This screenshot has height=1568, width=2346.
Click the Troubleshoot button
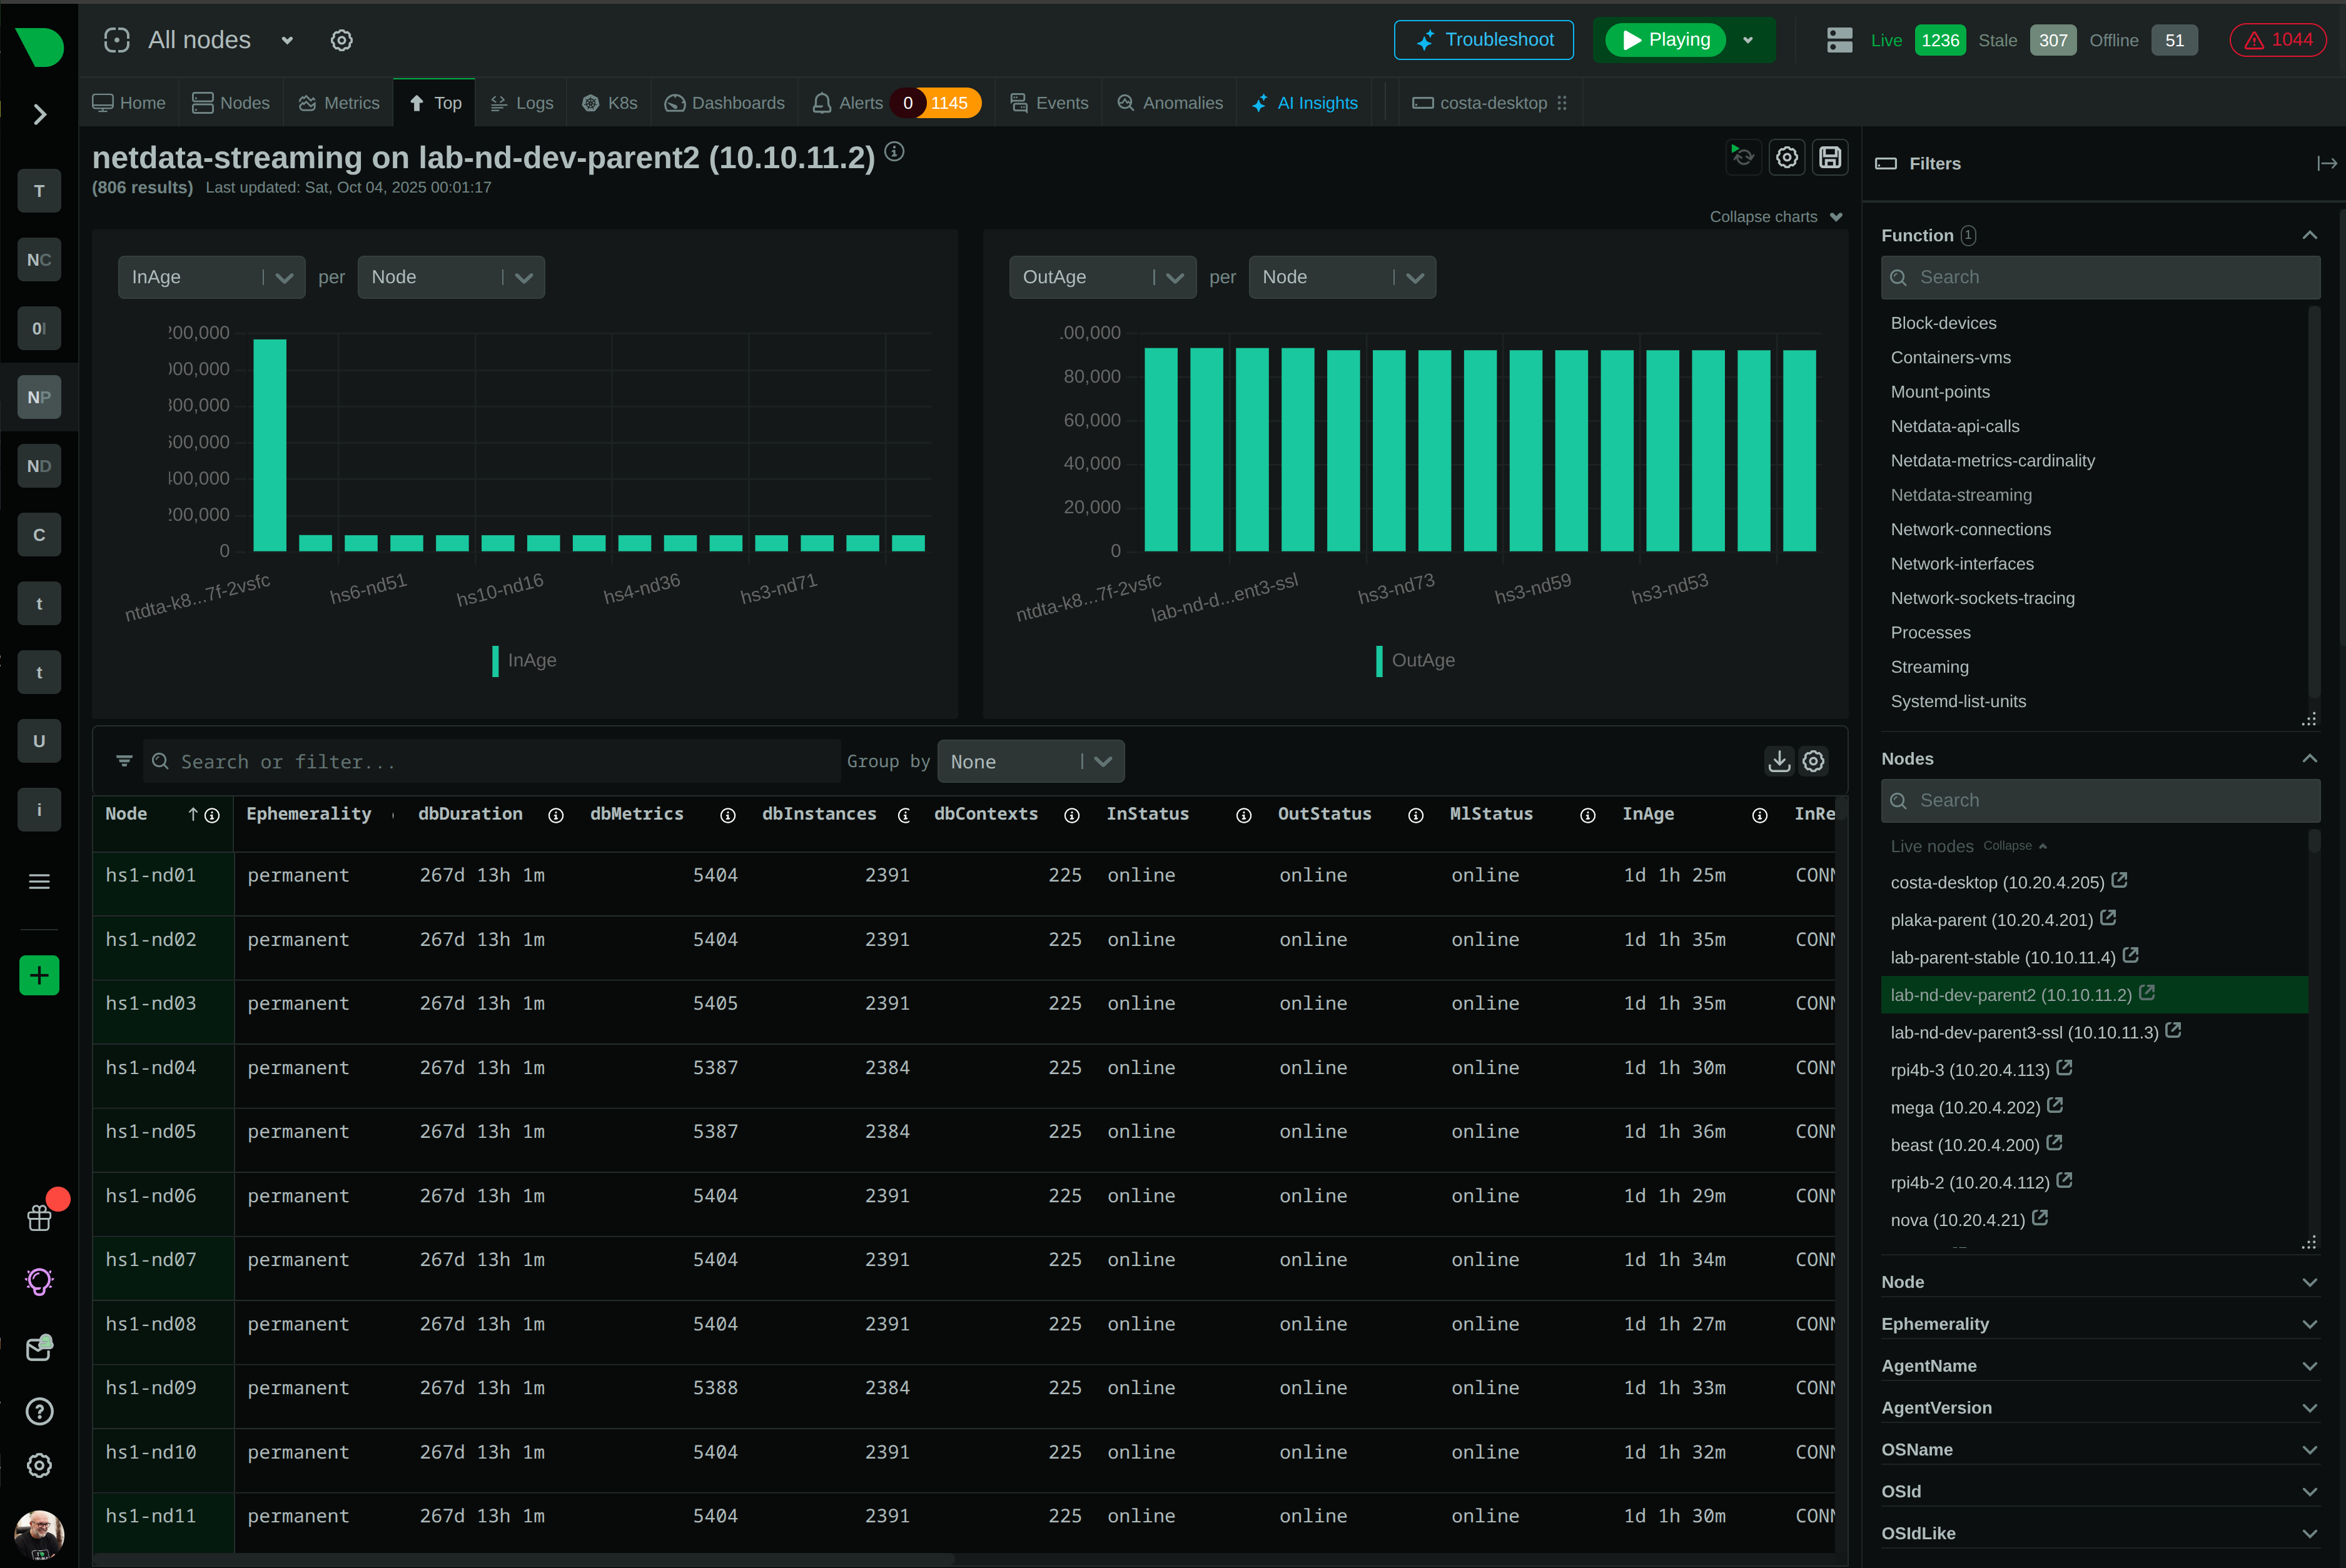tap(1484, 40)
